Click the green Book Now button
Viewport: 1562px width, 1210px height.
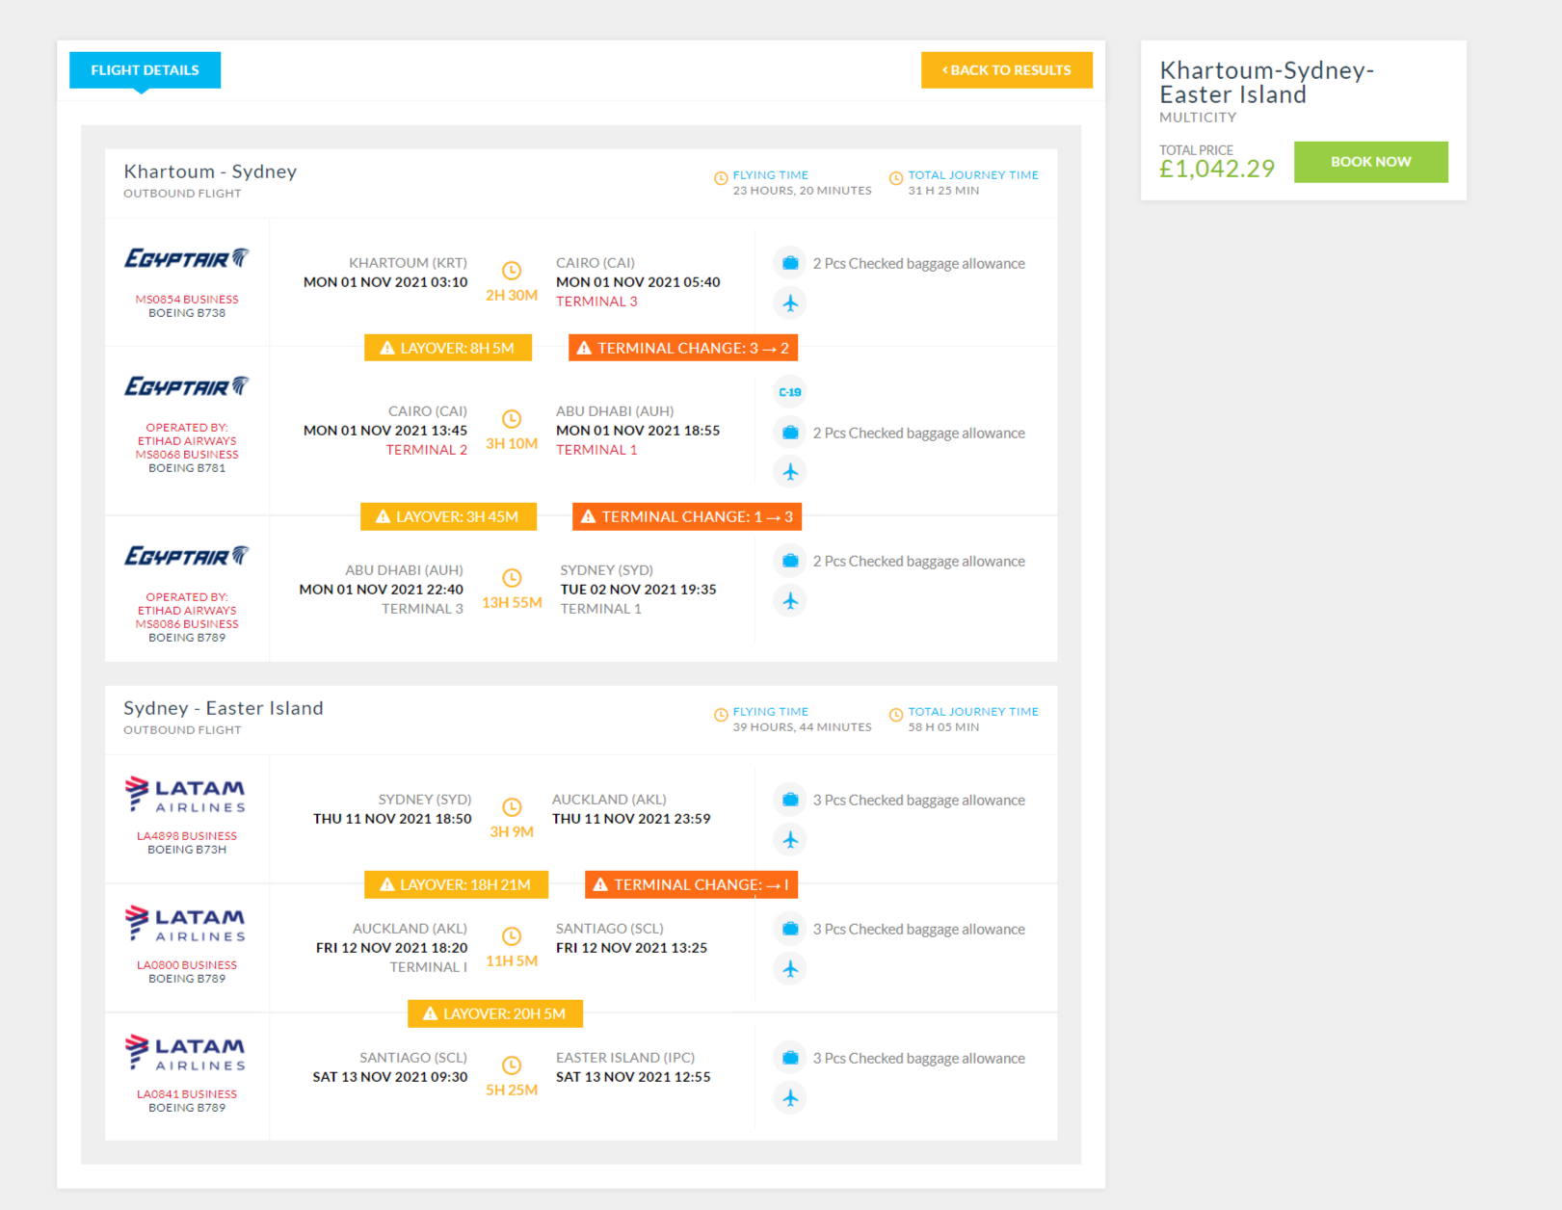[1370, 162]
